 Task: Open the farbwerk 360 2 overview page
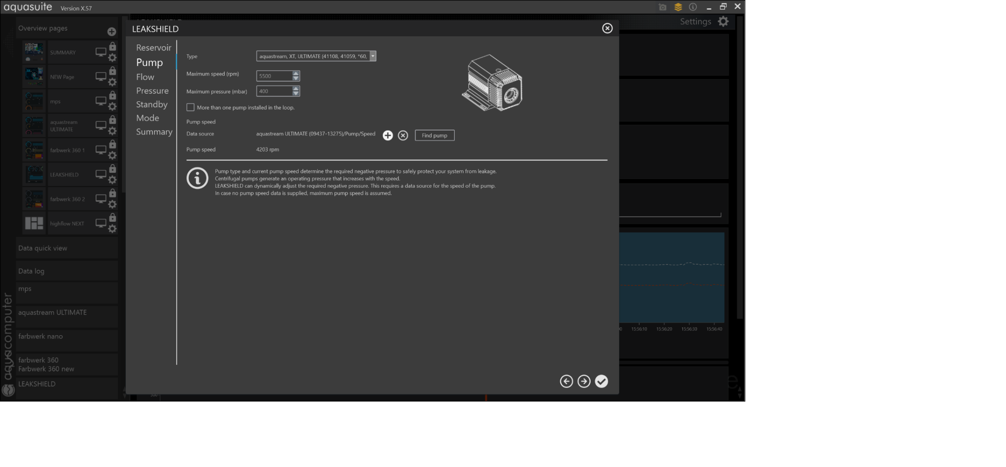point(67,199)
